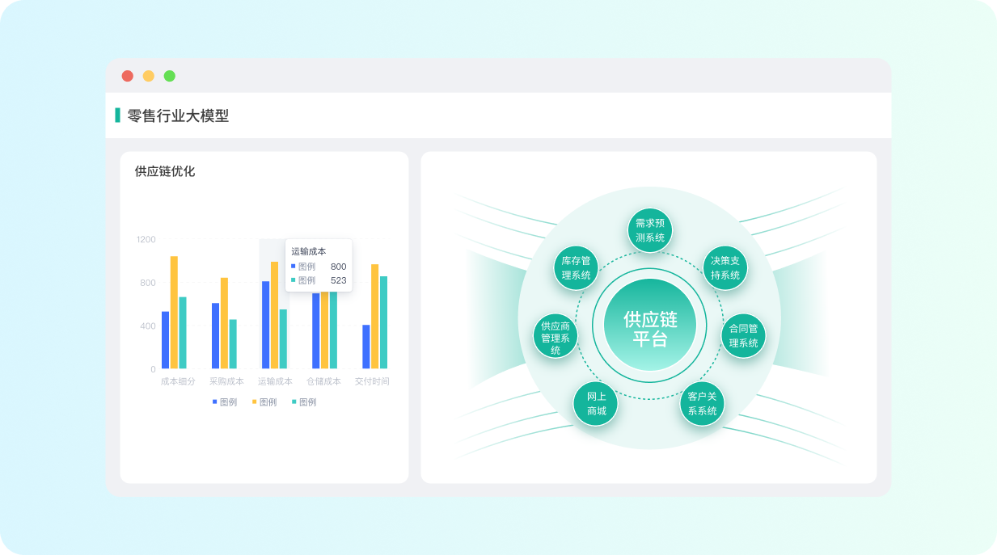Click the 采购成本 axis label
Viewport: 997px width, 555px height.
click(x=226, y=381)
